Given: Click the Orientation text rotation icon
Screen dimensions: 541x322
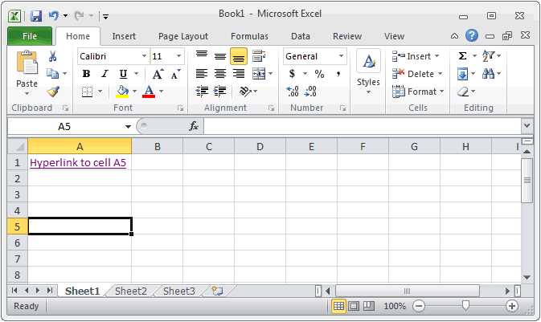Looking at the screenshot, I should pos(245,92).
